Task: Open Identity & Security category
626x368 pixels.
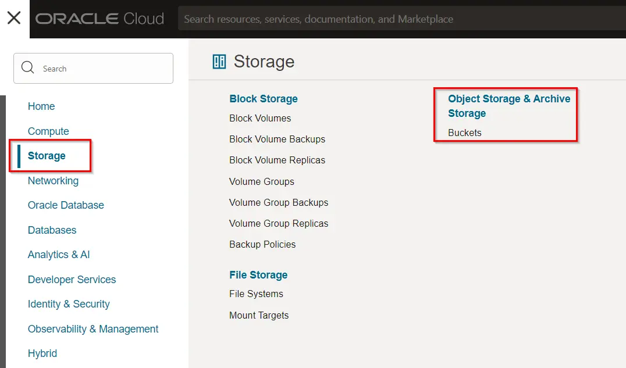Action: point(69,304)
